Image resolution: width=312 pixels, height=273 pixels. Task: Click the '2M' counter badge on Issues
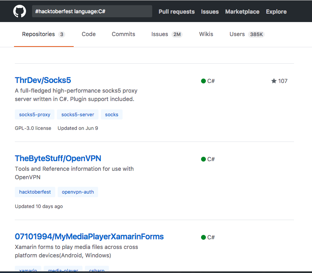(177, 34)
